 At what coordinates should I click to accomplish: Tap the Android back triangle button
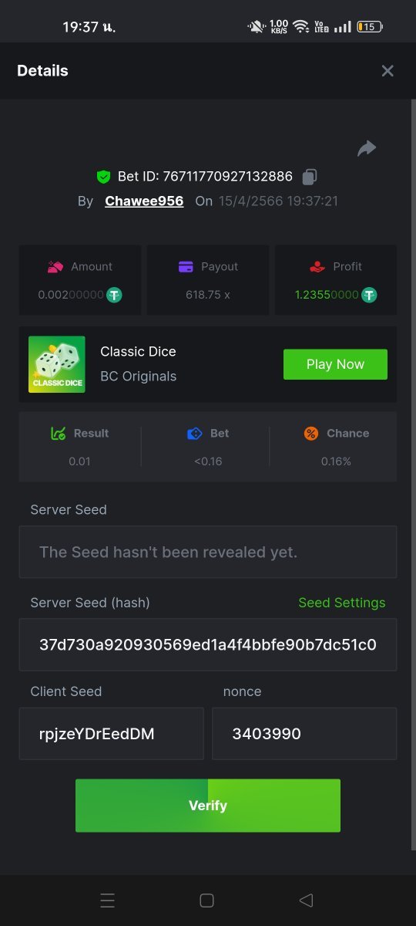coord(306,901)
